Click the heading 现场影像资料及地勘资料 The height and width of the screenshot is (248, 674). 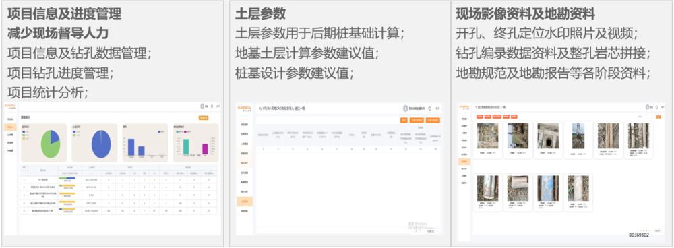525,13
